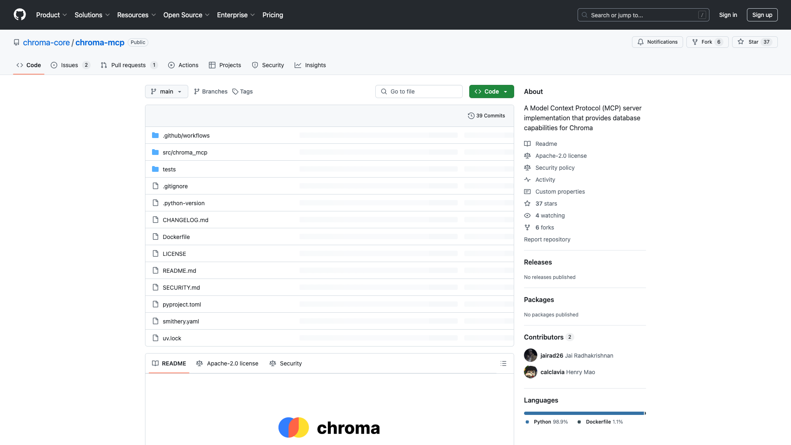
Task: Expand the green Code dropdown
Action: coord(491,91)
